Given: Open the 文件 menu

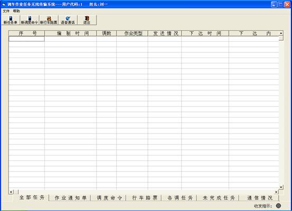Looking at the screenshot, I should click(6, 11).
